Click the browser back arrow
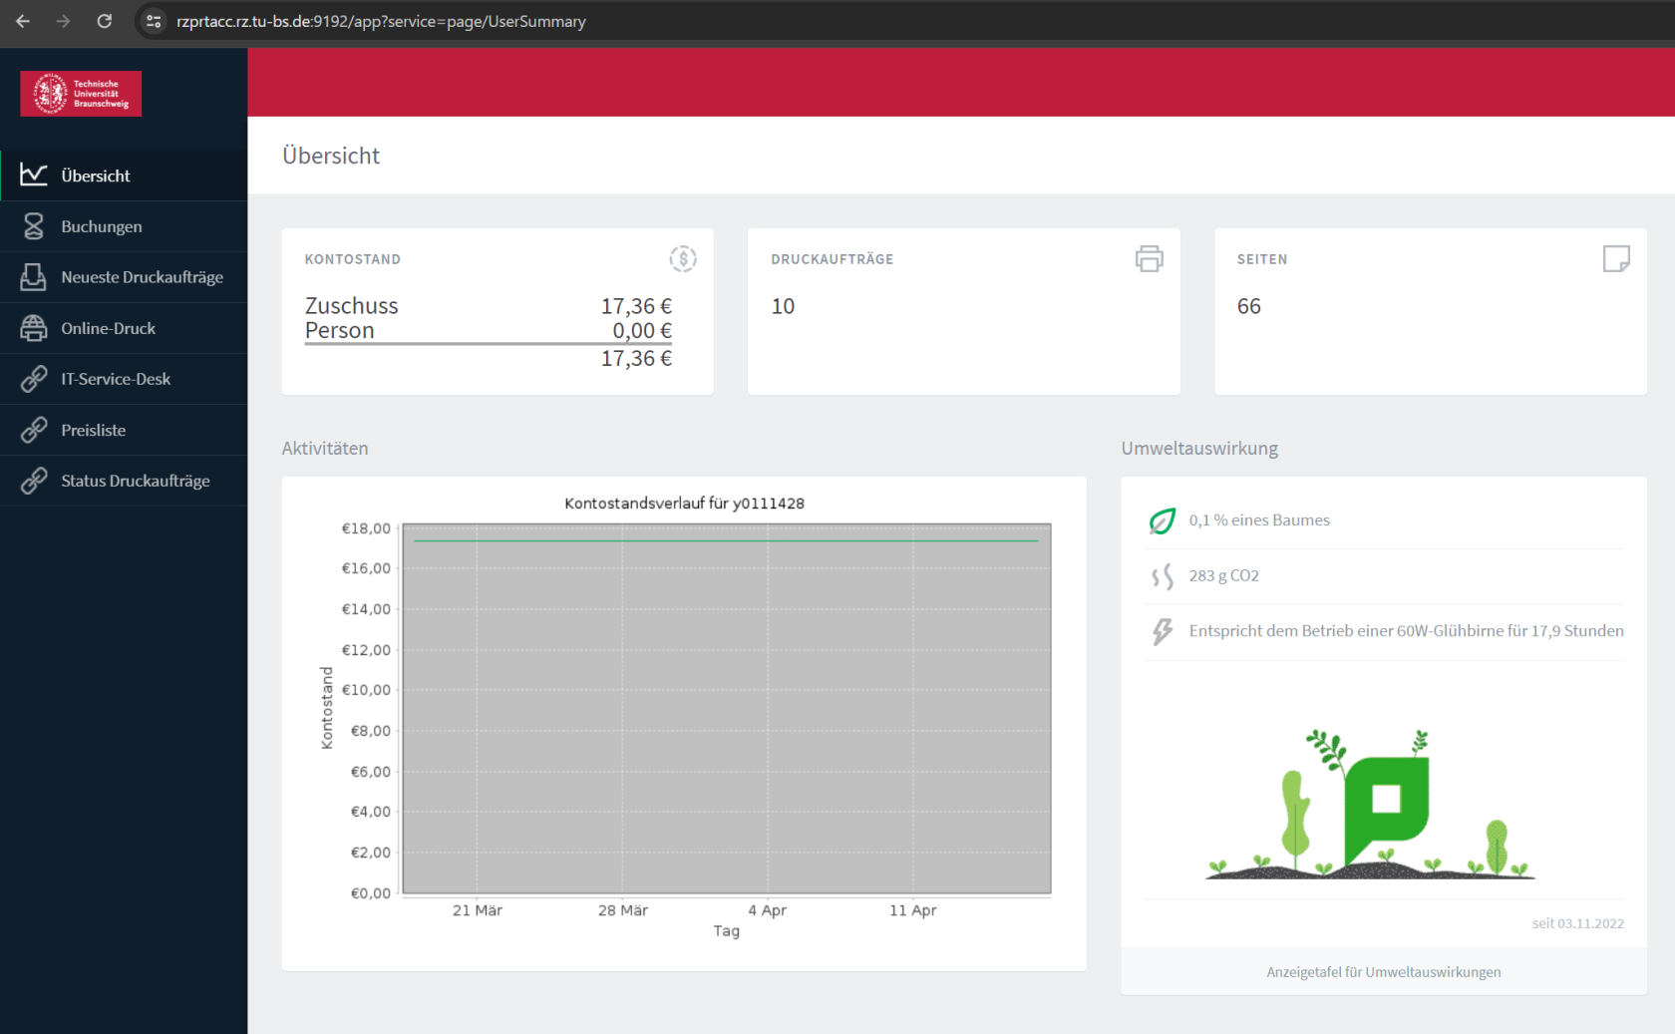This screenshot has height=1034, width=1675. tap(23, 21)
